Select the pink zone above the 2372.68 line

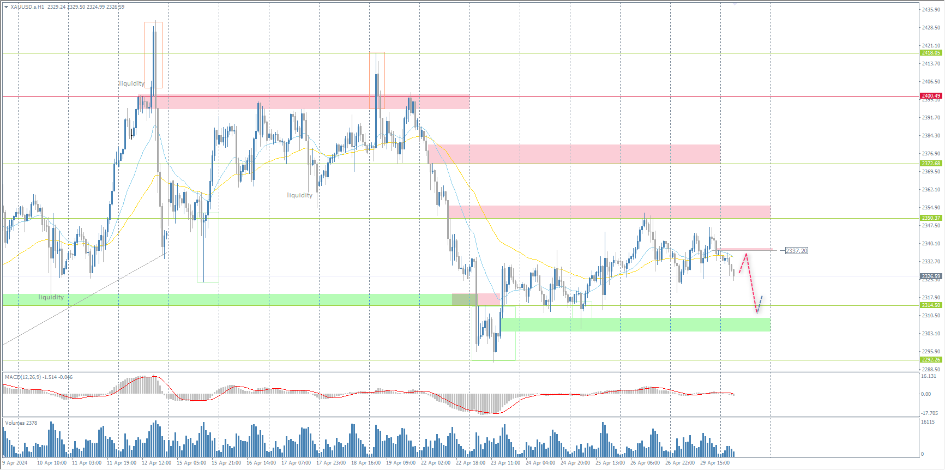[574, 154]
